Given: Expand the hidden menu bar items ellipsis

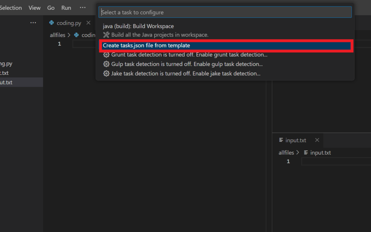Looking at the screenshot, I should (83, 8).
